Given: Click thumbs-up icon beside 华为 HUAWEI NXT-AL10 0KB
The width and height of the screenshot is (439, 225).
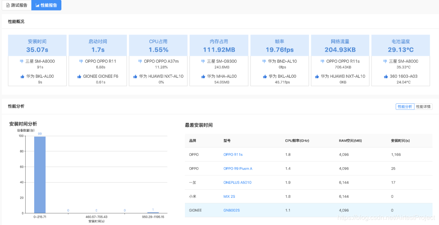Looking at the screenshot, I should (317, 76).
